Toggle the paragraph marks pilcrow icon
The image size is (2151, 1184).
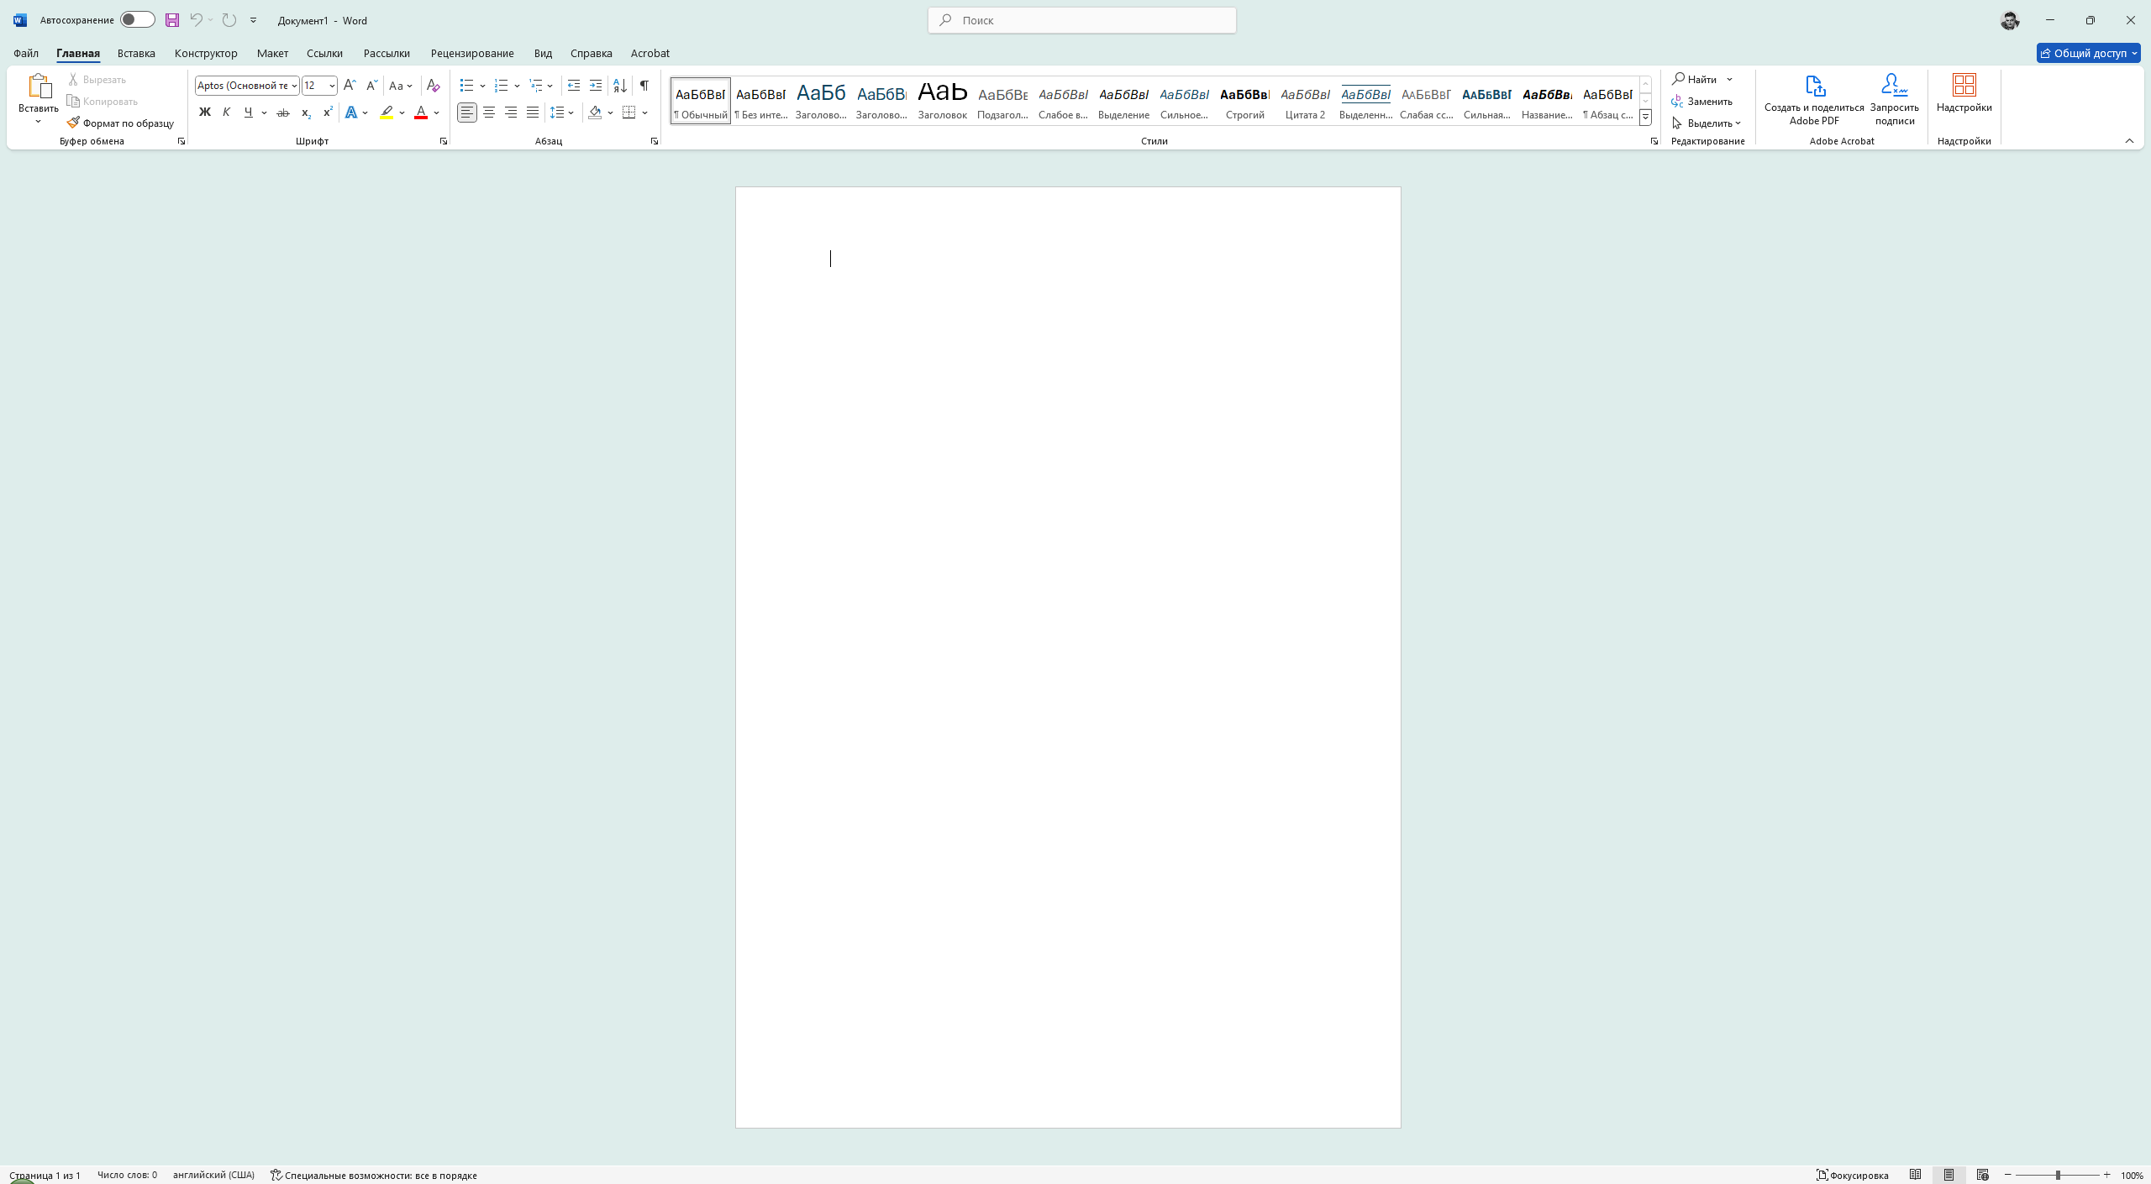644,86
